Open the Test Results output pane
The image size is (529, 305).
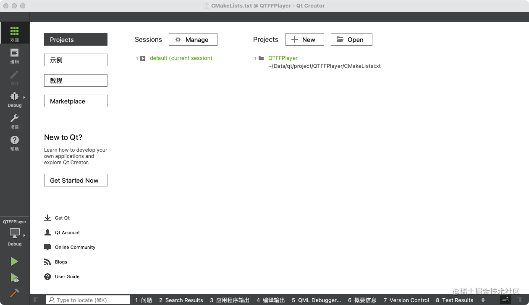(x=455, y=300)
